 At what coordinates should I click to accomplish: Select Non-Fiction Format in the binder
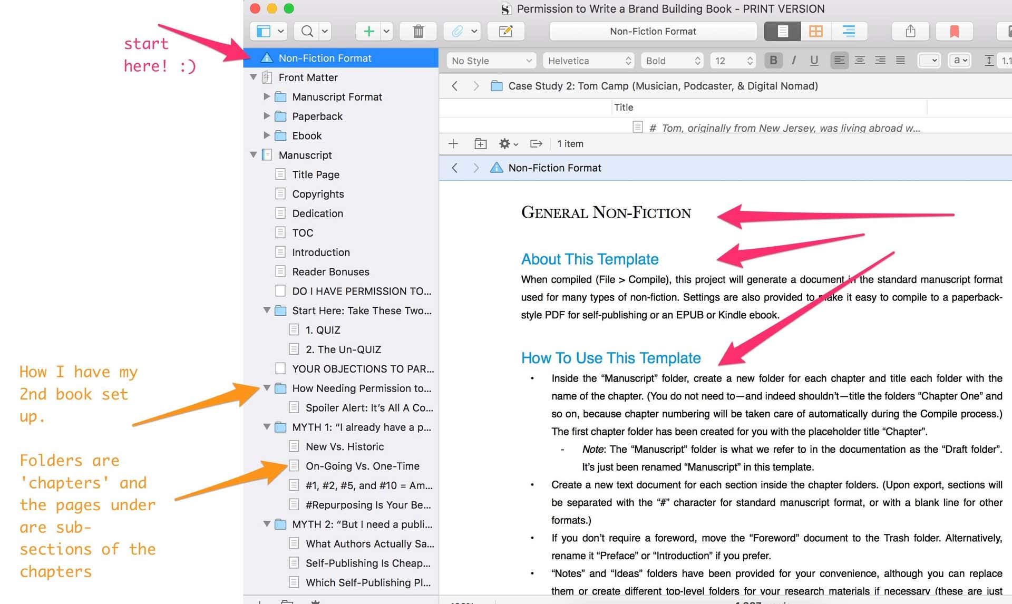pos(325,58)
